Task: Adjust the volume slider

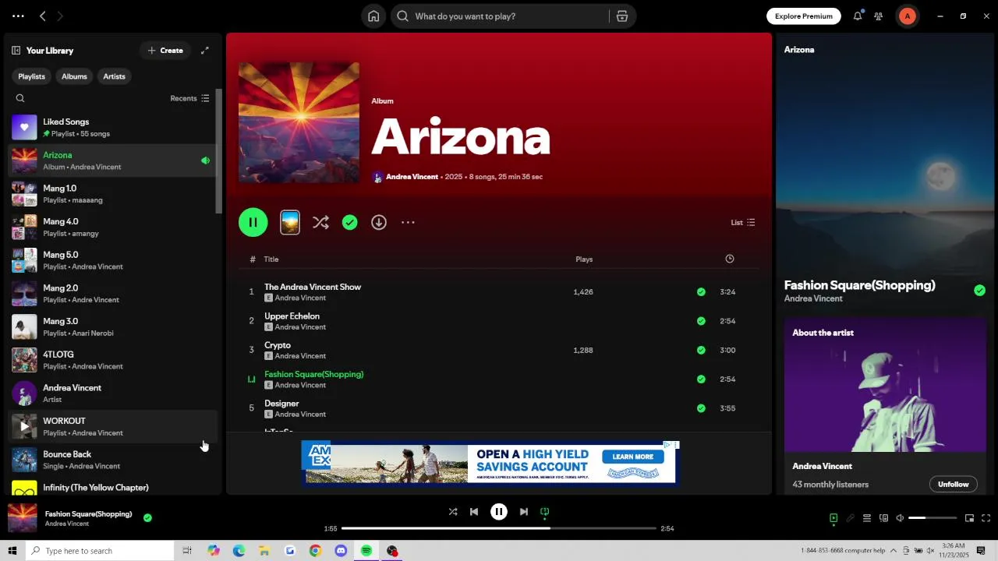Action: tap(933, 518)
